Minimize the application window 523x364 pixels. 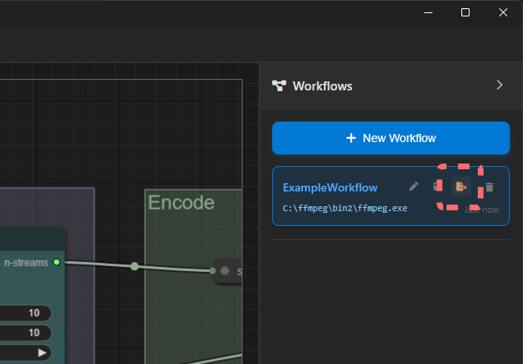[428, 12]
